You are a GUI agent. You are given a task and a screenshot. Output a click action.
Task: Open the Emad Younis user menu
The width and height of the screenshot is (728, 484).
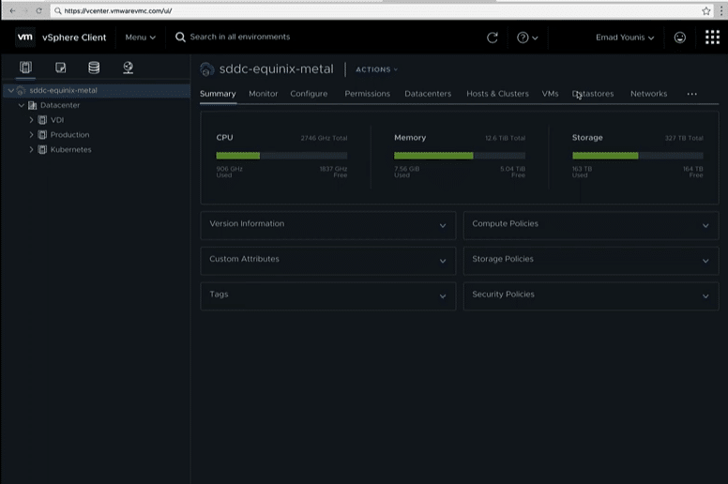coord(625,38)
